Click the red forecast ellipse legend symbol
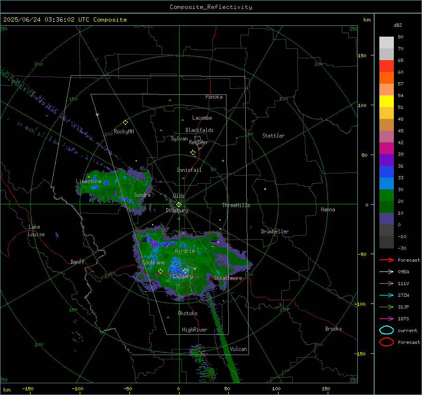Viewport: 422px width, 395px height. 386,342
